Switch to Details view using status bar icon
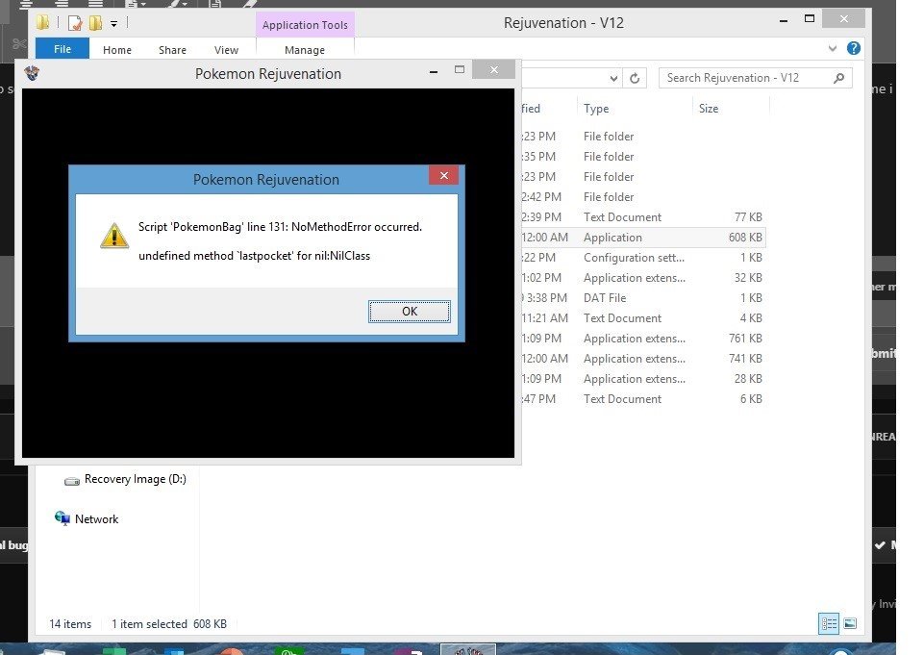The image size is (924, 655). coord(829,623)
